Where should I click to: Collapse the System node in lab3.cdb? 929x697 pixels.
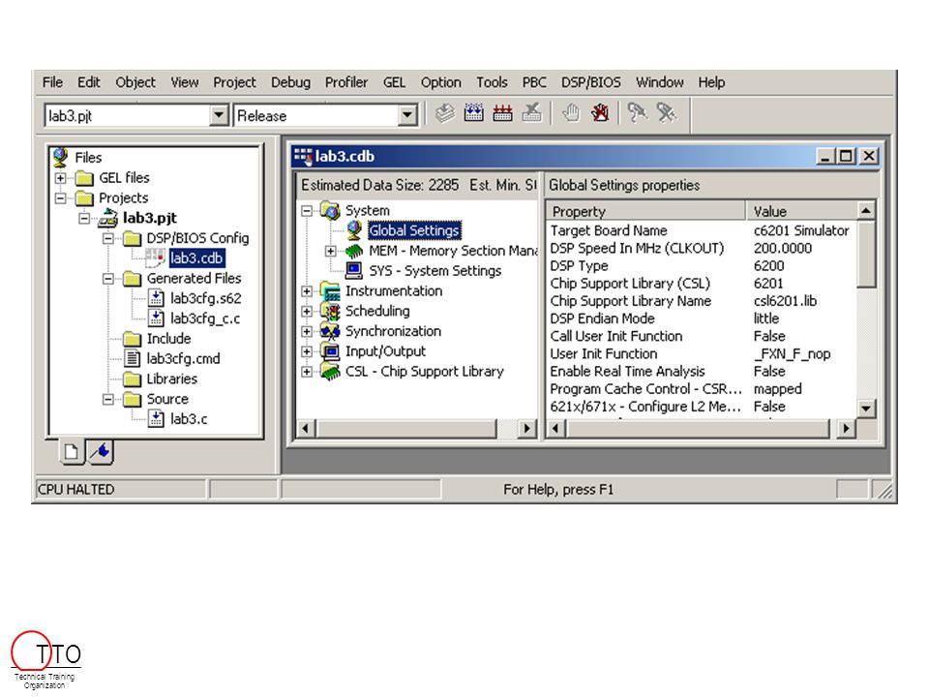coord(307,211)
